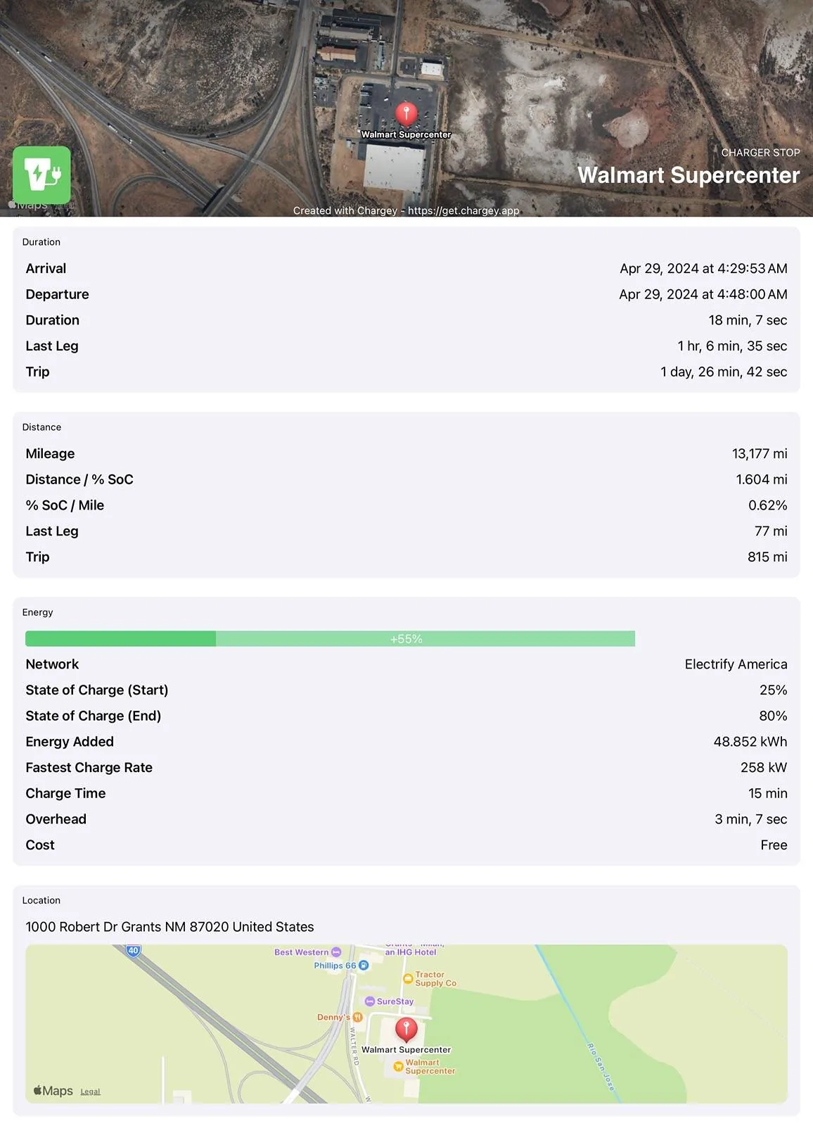Click the orange Walmart Supercenter store marker
813x1126 pixels.
[x=398, y=1067]
